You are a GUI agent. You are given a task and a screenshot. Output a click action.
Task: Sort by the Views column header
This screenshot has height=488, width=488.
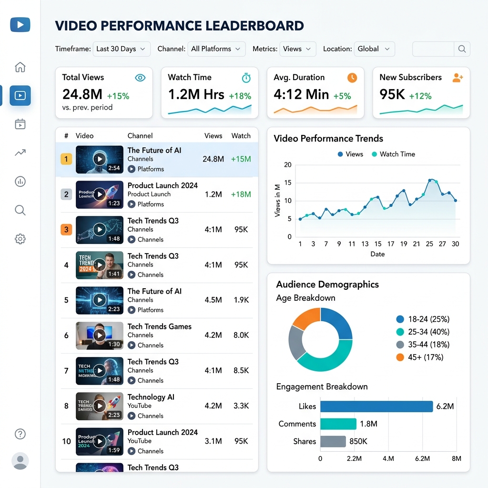click(213, 136)
